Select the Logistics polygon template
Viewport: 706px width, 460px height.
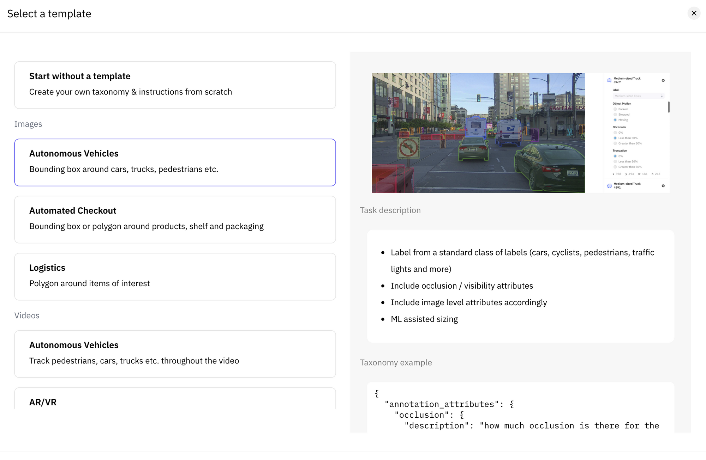click(175, 276)
